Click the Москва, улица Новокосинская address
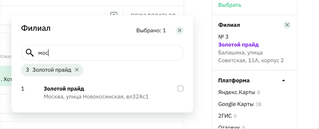319x129 pixels. click(x=96, y=97)
